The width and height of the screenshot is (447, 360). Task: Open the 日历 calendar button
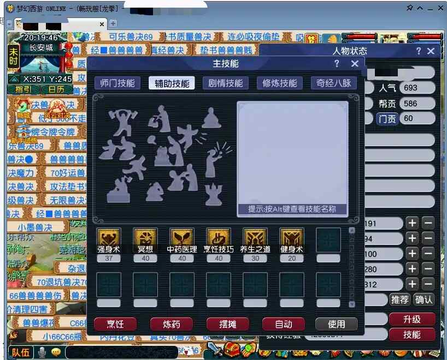tap(56, 89)
